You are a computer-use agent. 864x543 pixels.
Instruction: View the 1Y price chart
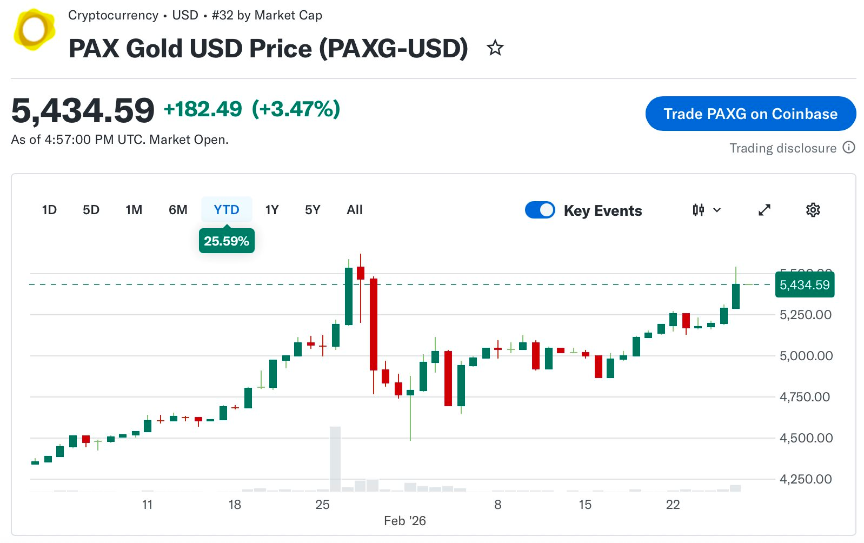[x=272, y=210]
